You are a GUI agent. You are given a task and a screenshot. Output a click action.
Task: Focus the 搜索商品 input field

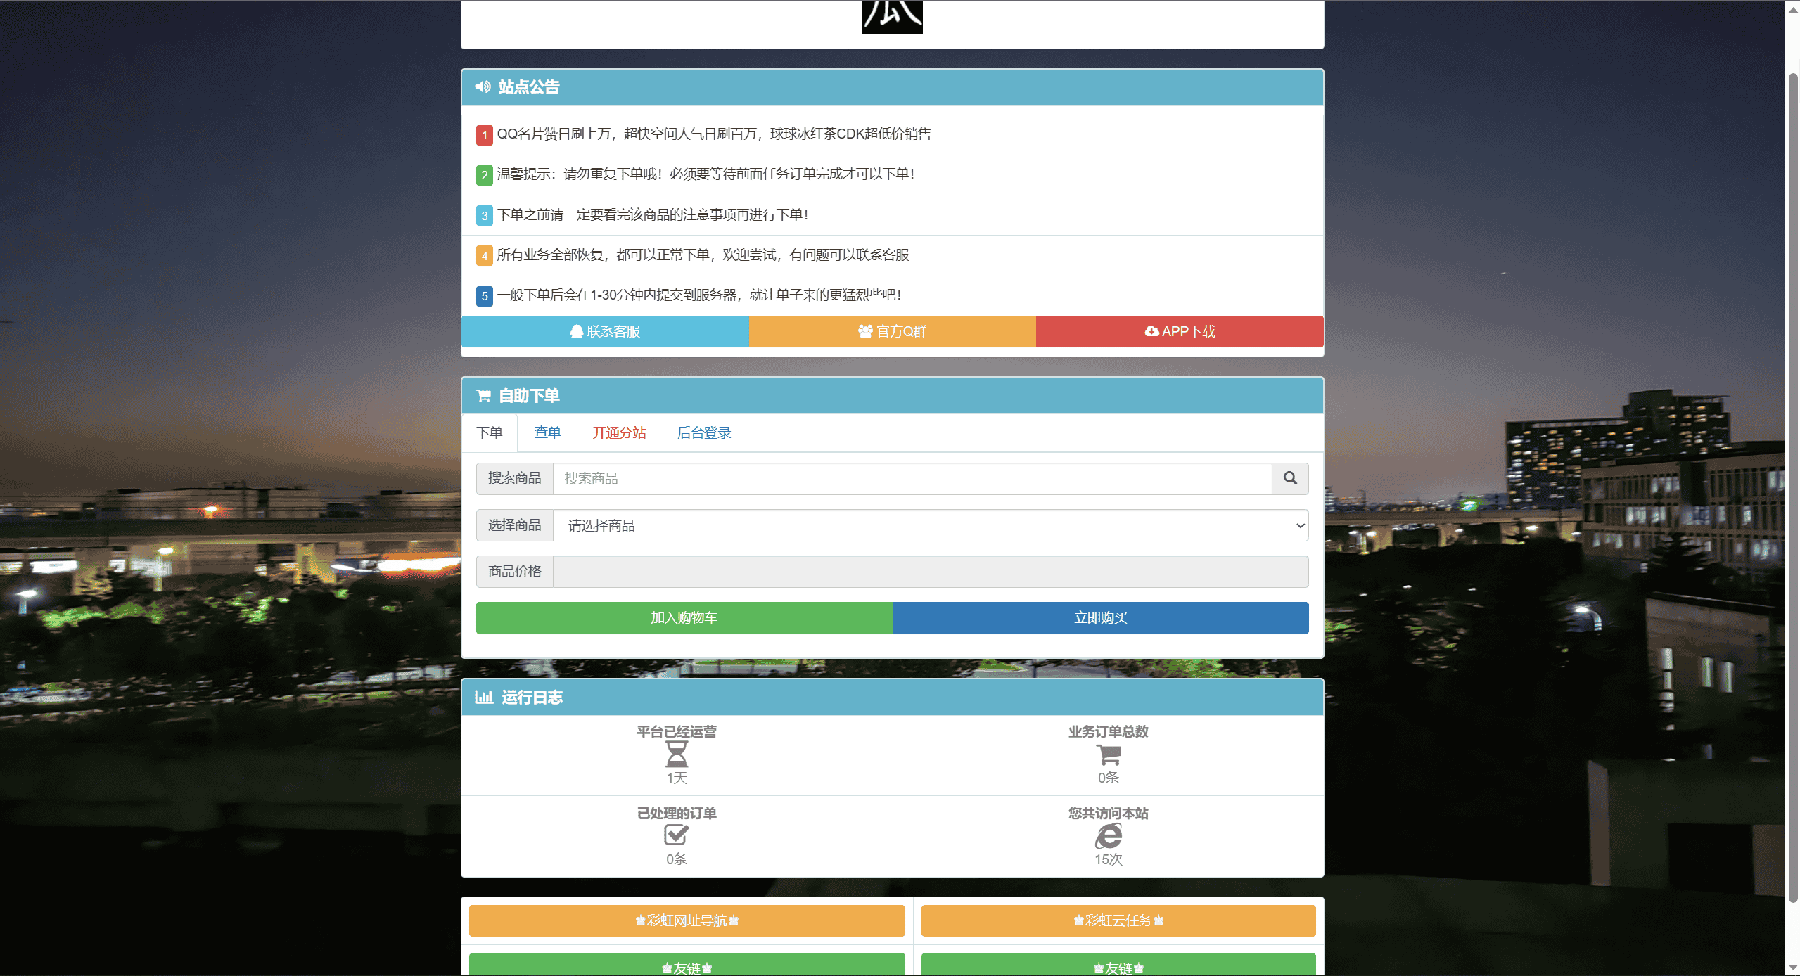[x=912, y=478]
